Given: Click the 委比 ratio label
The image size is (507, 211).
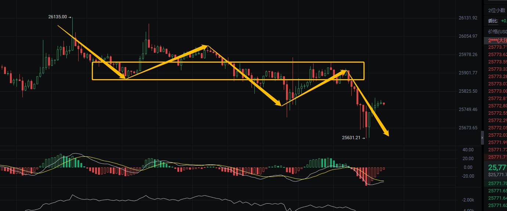Looking at the screenshot, I should [x=493, y=21].
